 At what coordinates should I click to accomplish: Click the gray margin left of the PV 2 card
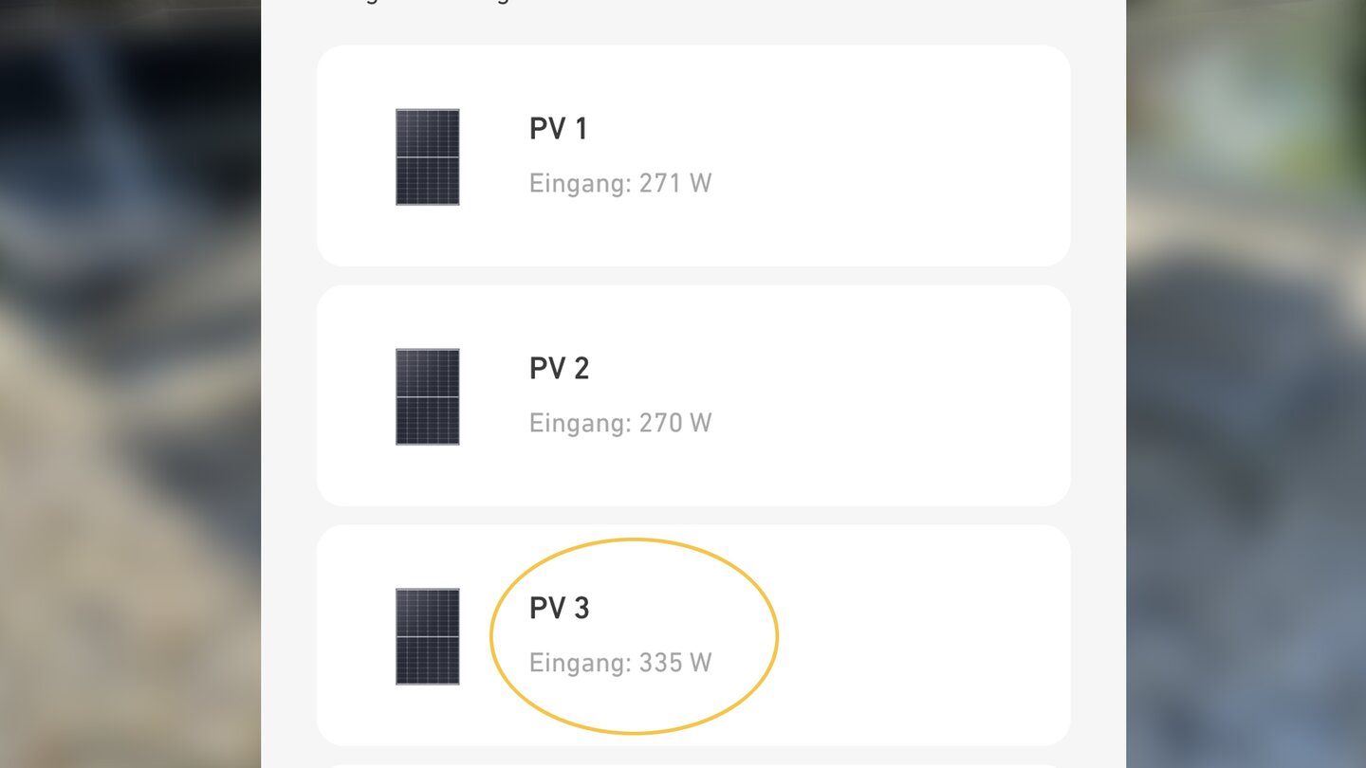(x=288, y=396)
